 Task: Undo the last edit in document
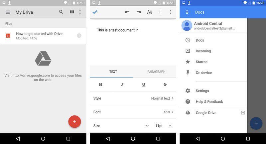tap(128, 12)
